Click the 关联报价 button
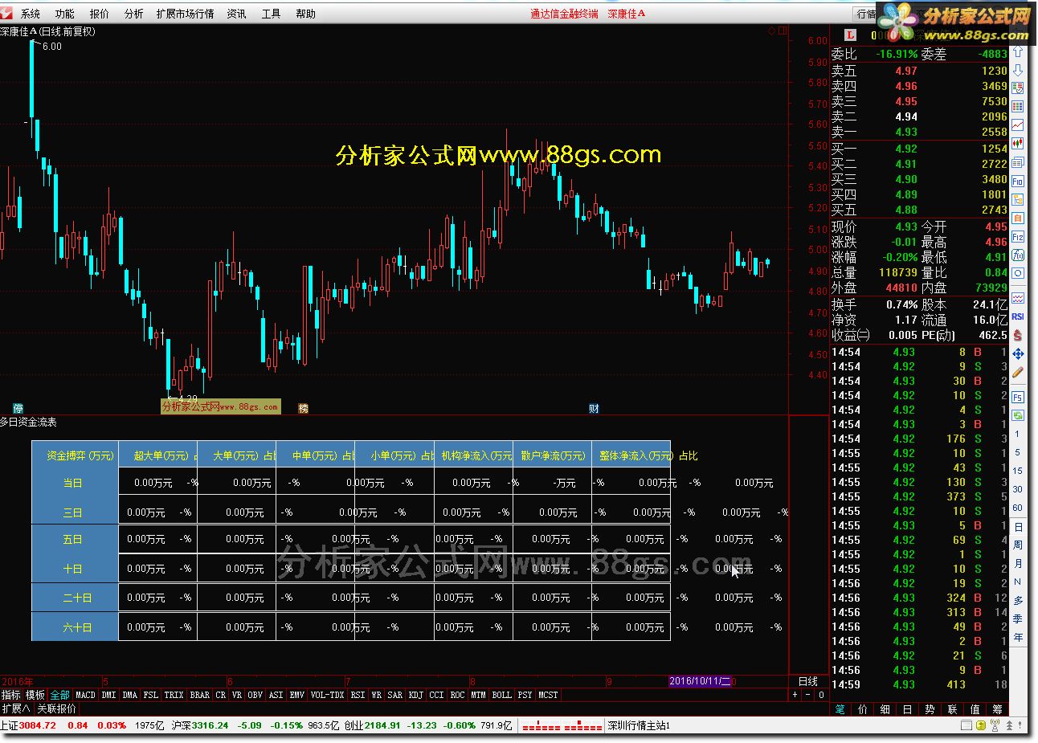 tap(57, 708)
